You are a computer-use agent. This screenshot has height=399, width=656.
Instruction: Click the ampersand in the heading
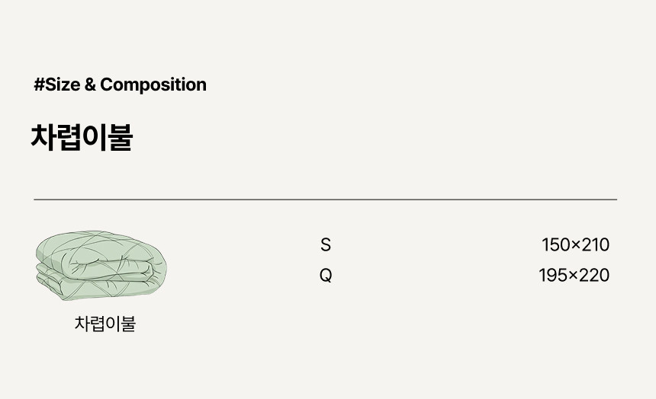click(90, 85)
